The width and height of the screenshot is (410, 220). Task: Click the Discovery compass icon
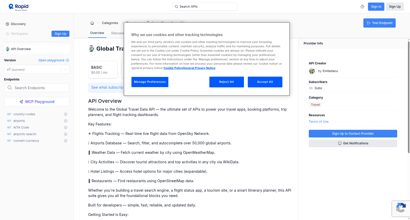click(x=7, y=24)
